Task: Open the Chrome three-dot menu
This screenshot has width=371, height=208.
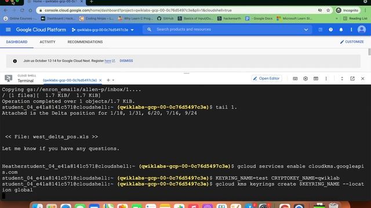Action: (366, 10)
